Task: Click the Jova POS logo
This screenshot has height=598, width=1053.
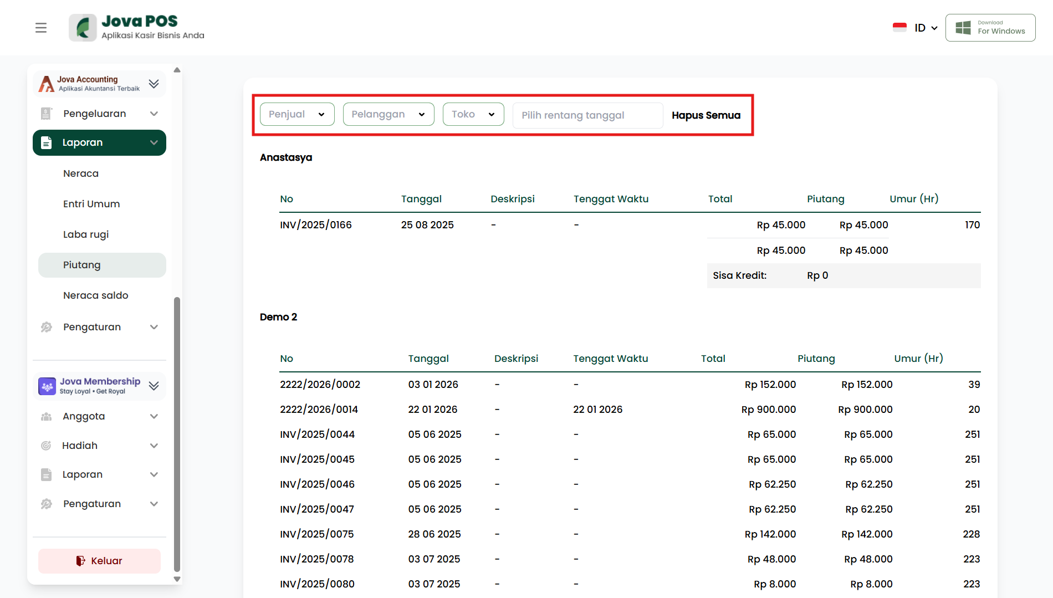Action: [83, 28]
